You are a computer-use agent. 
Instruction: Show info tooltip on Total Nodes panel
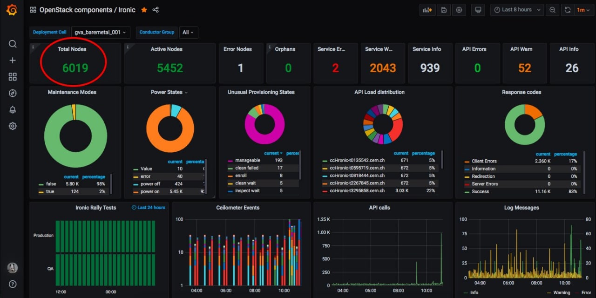coord(33,46)
